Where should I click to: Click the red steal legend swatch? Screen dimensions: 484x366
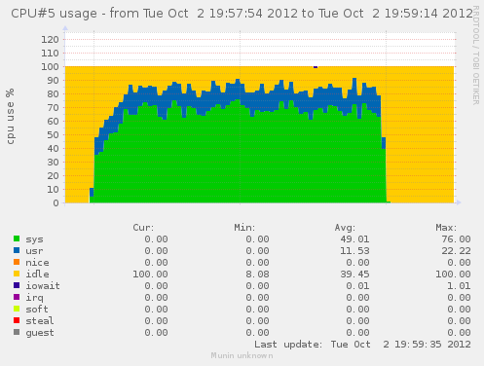pyautogui.click(x=17, y=320)
